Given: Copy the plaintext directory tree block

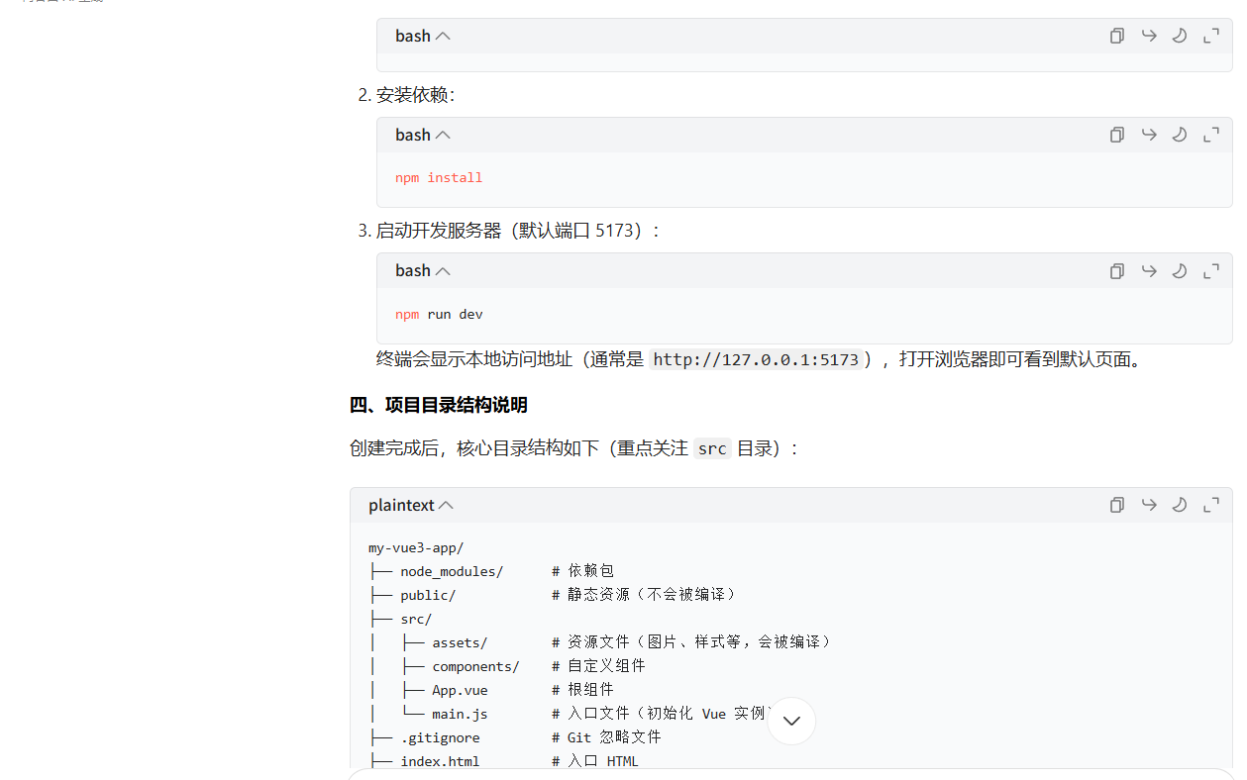Looking at the screenshot, I should 1117,505.
